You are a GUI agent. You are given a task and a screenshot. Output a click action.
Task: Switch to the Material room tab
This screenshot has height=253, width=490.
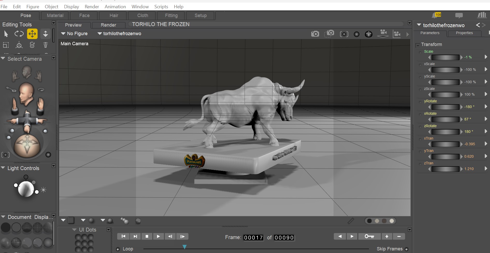click(x=55, y=16)
